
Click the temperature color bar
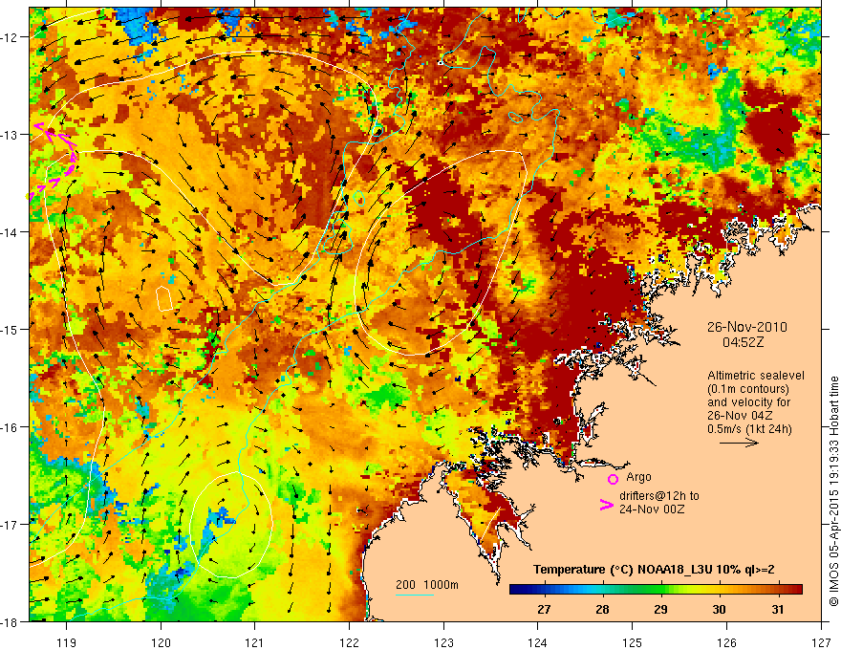pyautogui.click(x=656, y=590)
